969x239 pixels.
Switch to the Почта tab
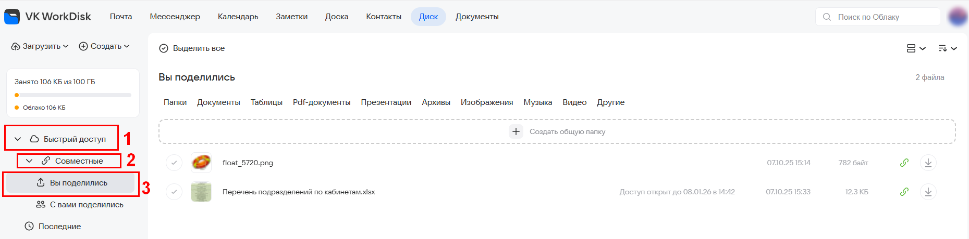(121, 17)
